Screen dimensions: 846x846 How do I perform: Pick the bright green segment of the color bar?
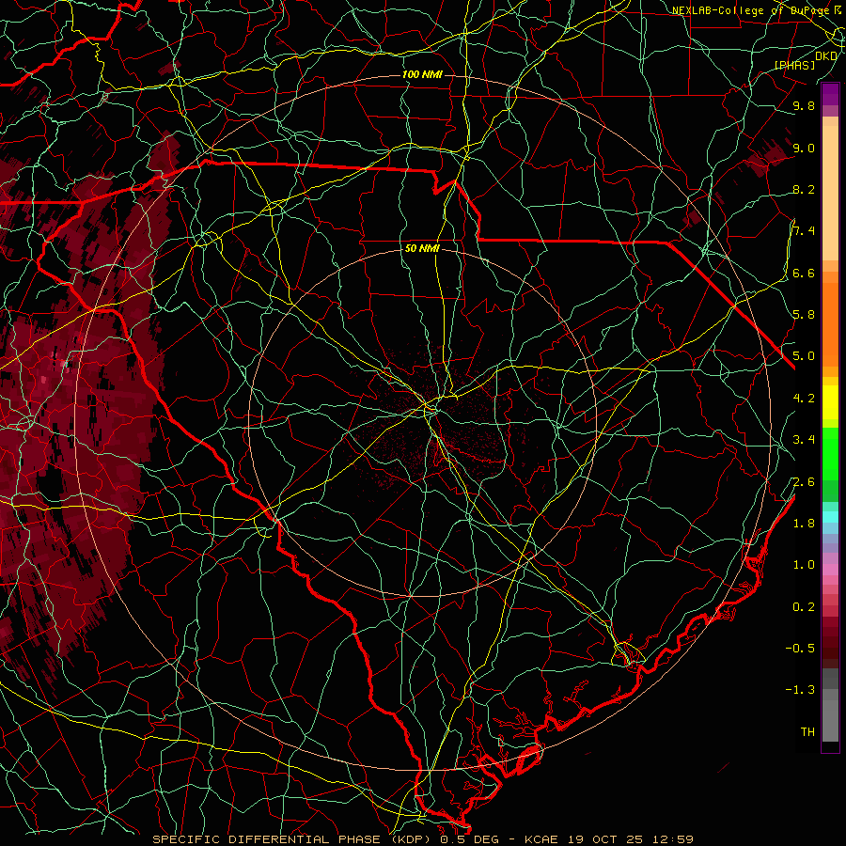coord(830,453)
